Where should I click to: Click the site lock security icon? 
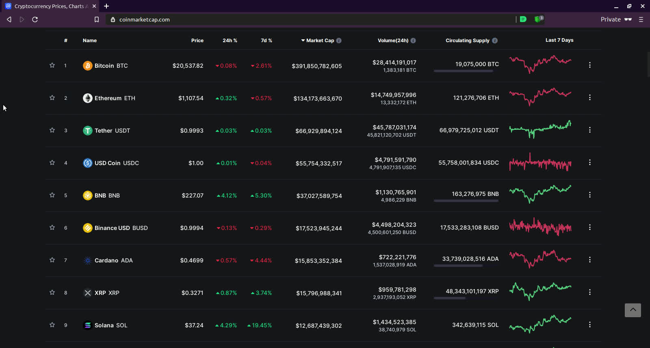pos(113,19)
